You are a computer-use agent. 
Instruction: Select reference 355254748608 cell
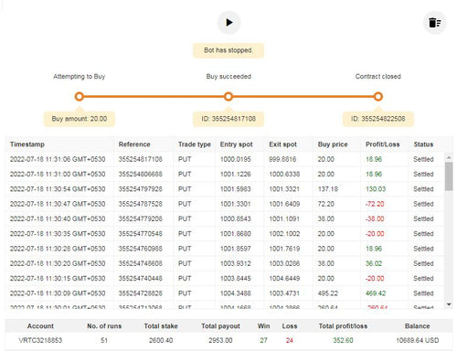pos(141,263)
